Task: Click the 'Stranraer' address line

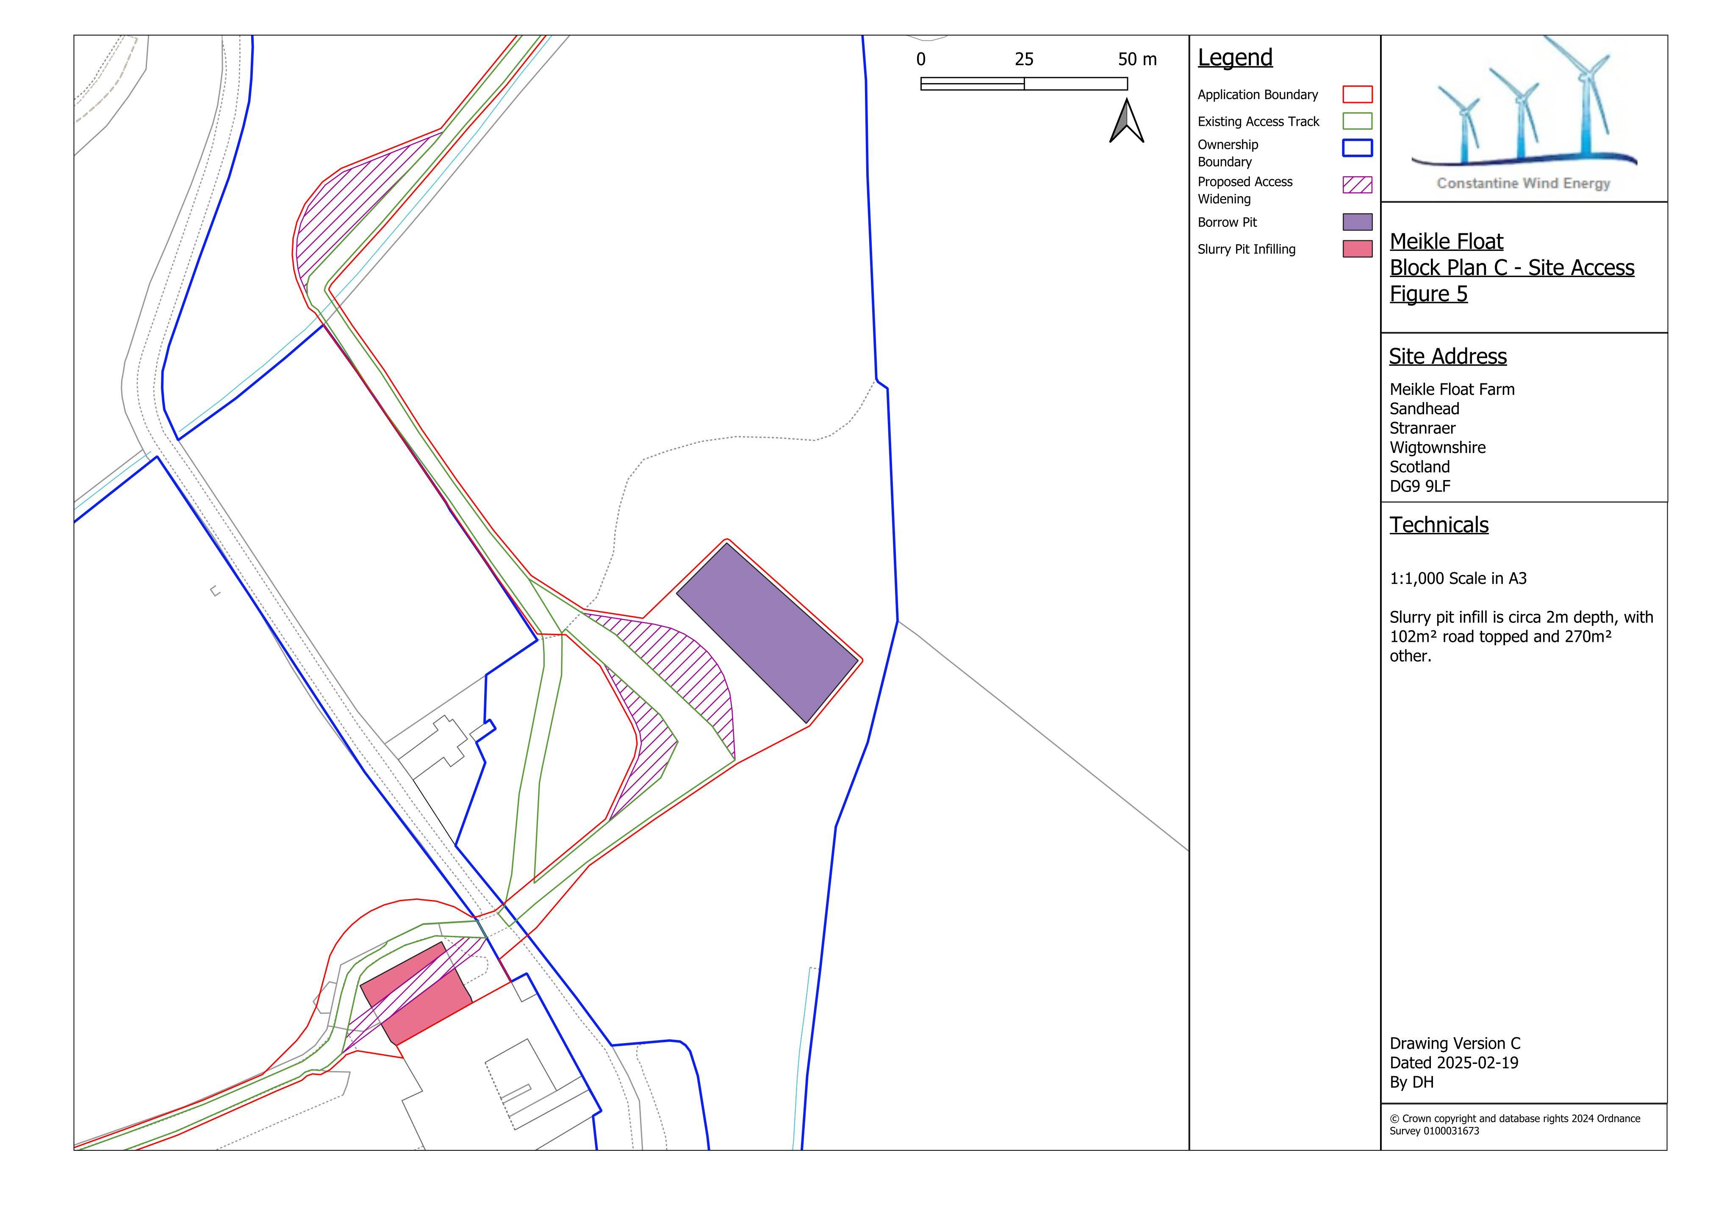Action: click(x=1422, y=428)
